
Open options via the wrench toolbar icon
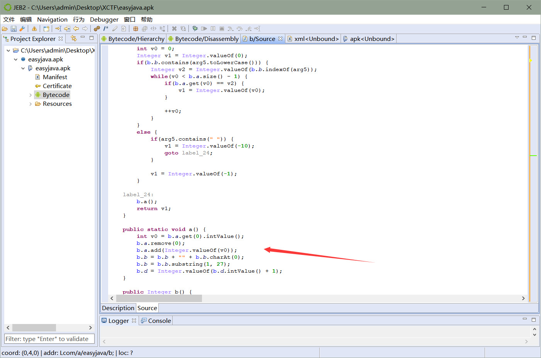click(22, 29)
